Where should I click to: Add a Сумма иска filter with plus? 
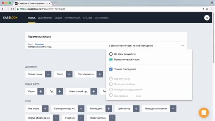pyautogui.click(x=136, y=109)
